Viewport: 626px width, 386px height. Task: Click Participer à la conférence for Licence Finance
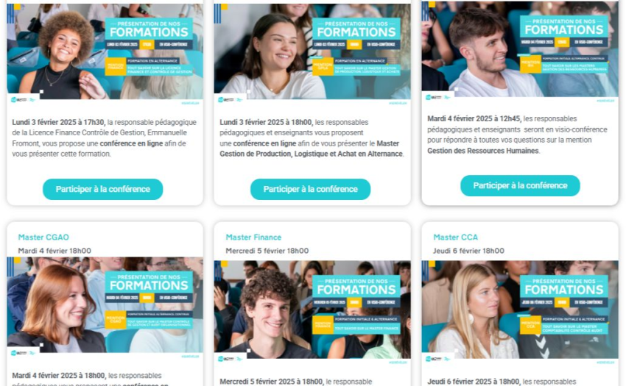tap(102, 189)
